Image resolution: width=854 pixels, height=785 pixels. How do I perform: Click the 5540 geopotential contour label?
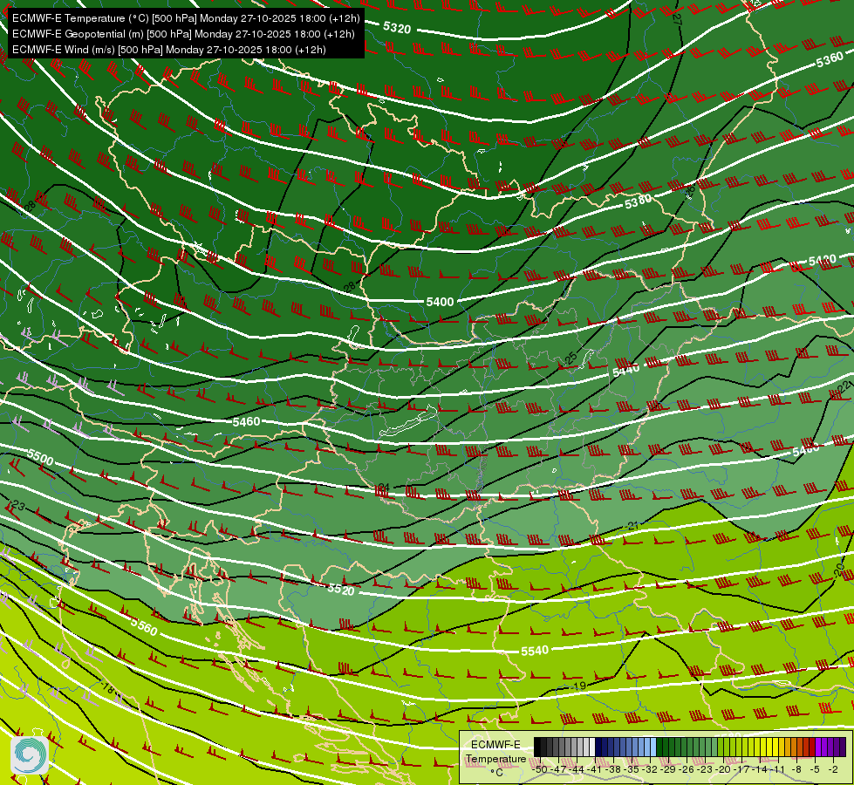pos(534,651)
